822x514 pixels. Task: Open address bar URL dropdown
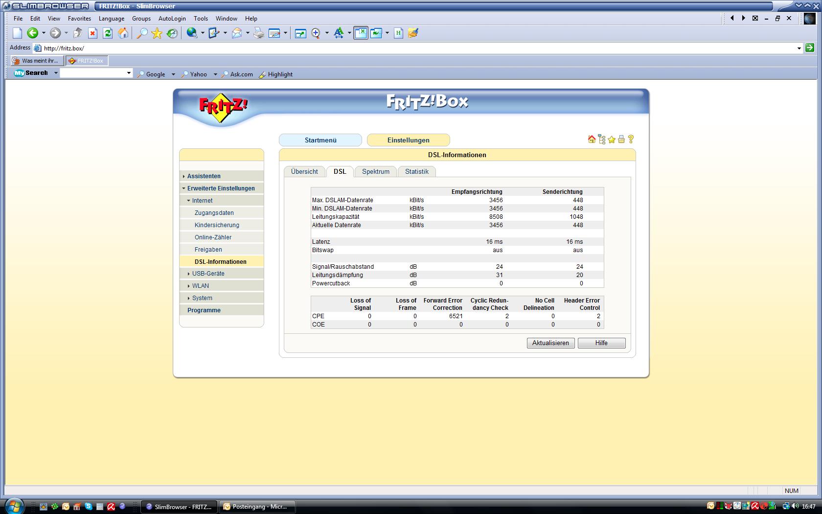pyautogui.click(x=799, y=48)
